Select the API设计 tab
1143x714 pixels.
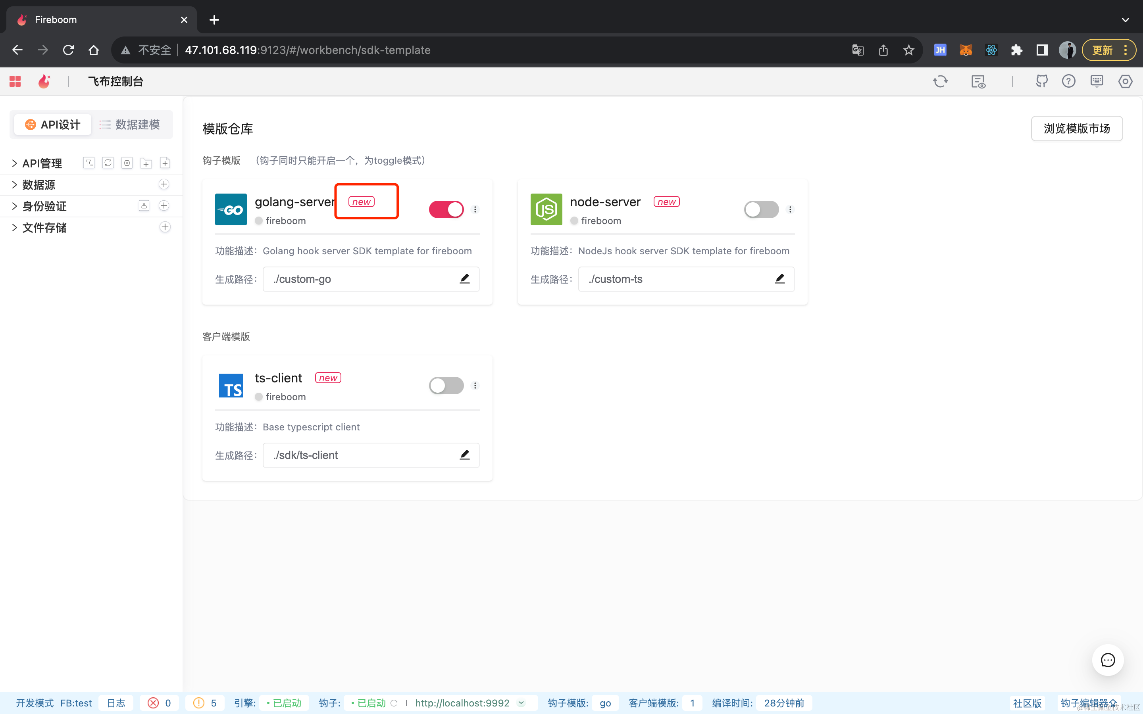tap(52, 125)
